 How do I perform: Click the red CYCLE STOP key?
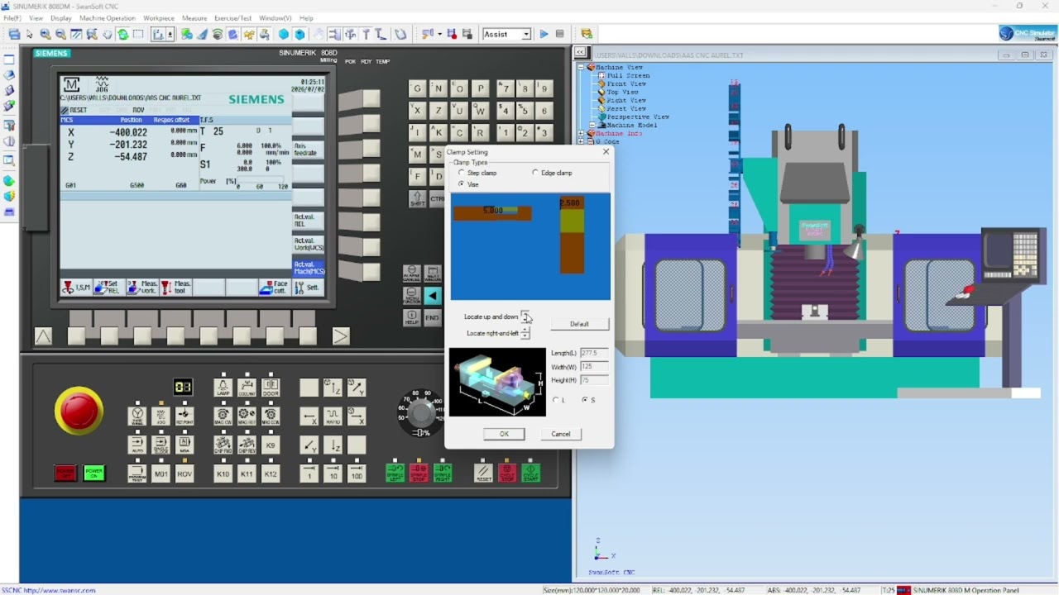[507, 474]
